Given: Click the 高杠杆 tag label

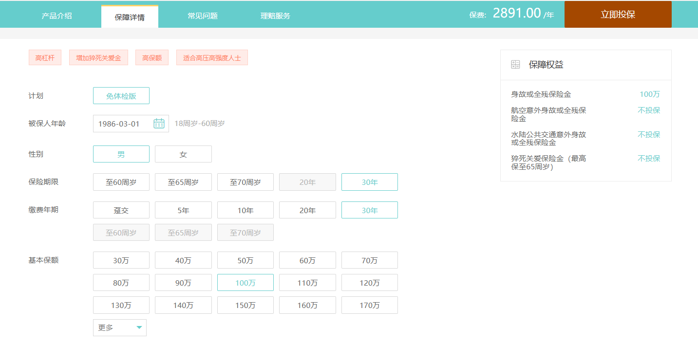Looking at the screenshot, I should (x=45, y=58).
